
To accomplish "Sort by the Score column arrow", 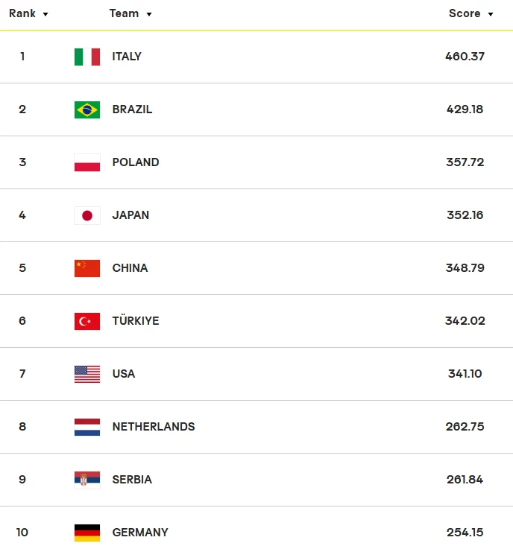I will pos(491,14).
